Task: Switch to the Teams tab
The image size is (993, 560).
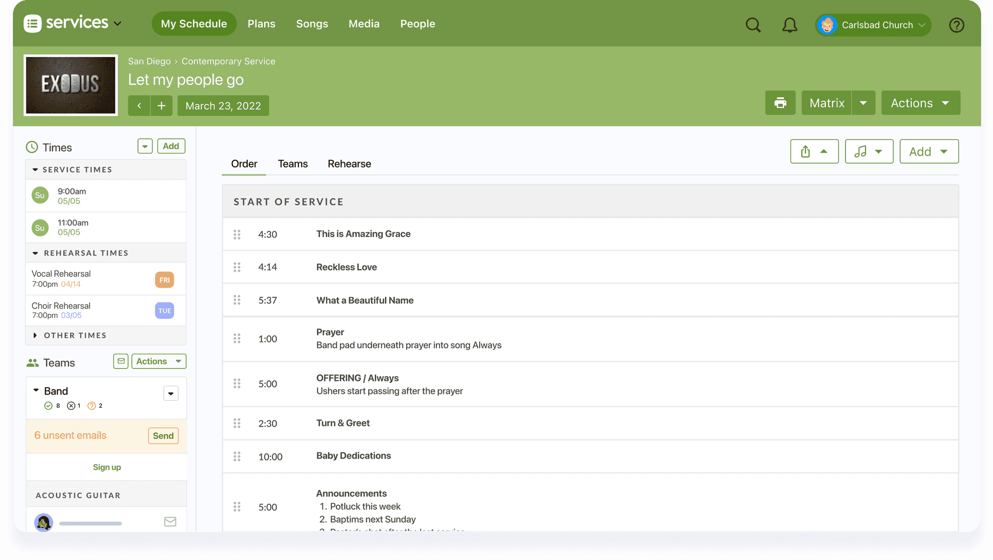Action: coord(293,164)
